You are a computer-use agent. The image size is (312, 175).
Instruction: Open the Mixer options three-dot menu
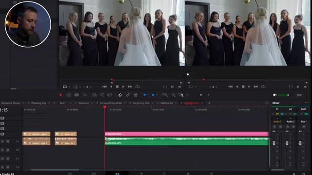point(307,103)
